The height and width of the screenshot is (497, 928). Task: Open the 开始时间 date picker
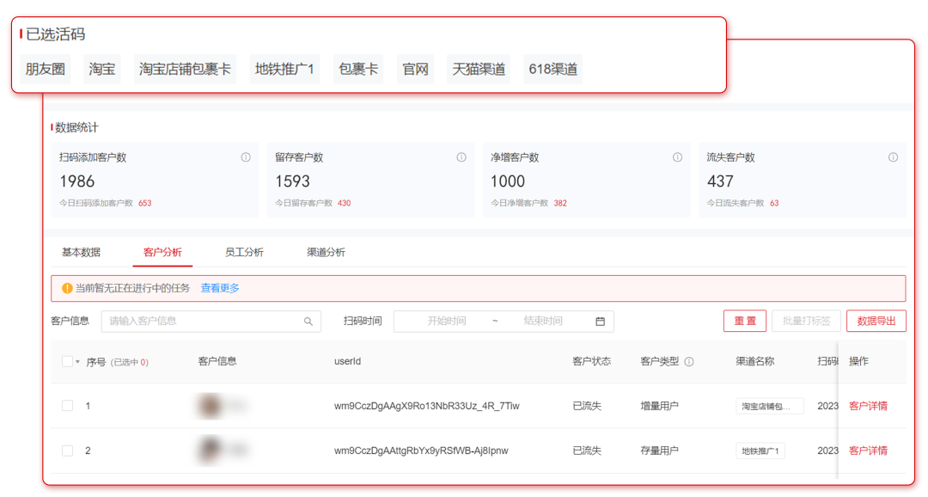(447, 322)
